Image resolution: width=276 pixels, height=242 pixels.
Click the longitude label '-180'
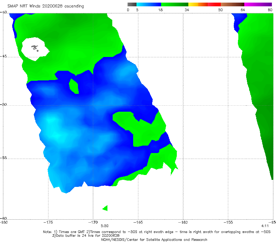pos(4,222)
